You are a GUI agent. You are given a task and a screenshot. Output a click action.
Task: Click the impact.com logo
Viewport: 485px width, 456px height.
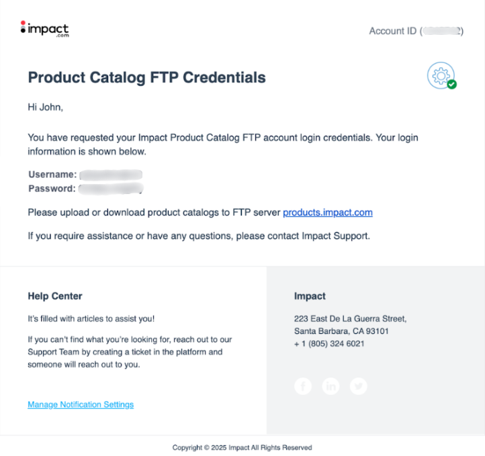(x=44, y=29)
